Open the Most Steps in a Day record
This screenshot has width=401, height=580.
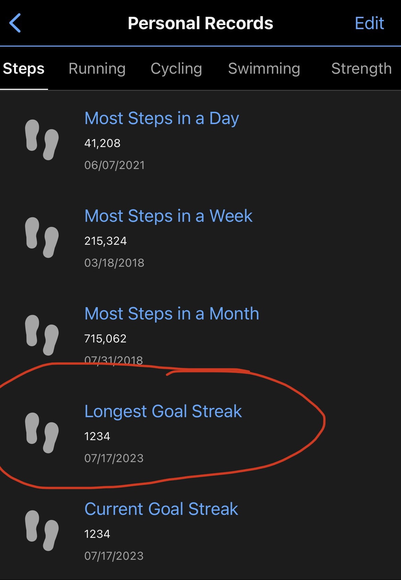tap(162, 119)
